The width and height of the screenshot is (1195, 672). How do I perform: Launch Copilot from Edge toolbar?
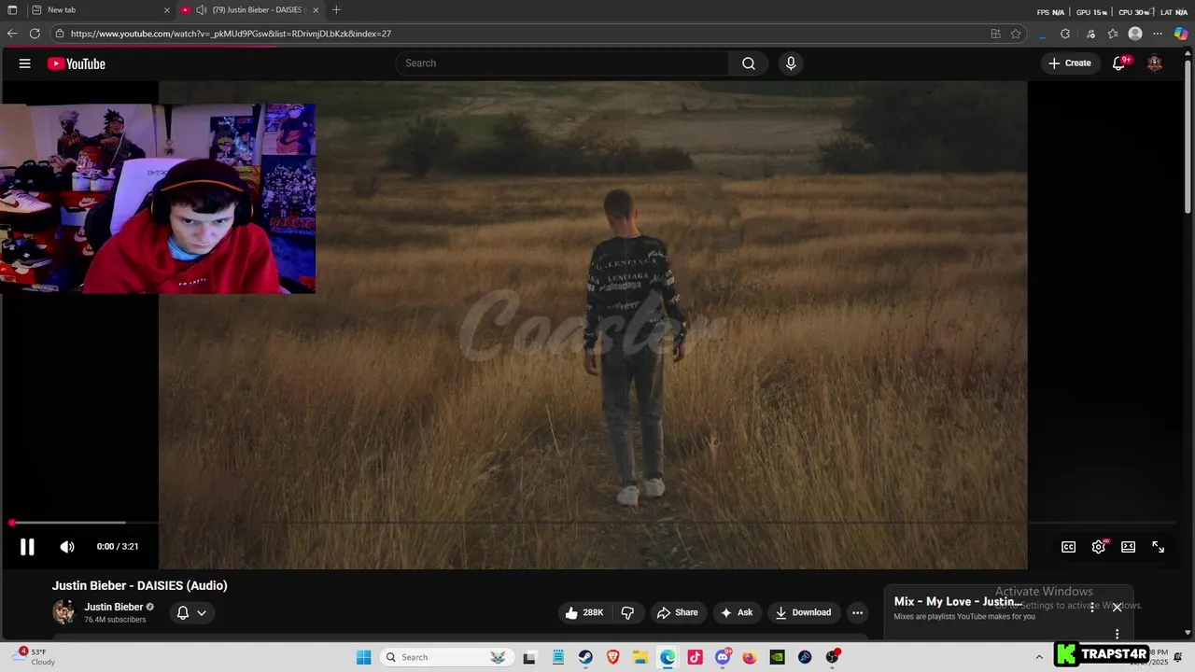[1181, 34]
